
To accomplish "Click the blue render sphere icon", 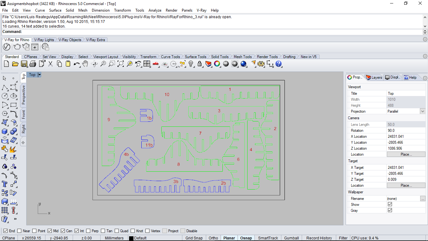I will coord(243,64).
